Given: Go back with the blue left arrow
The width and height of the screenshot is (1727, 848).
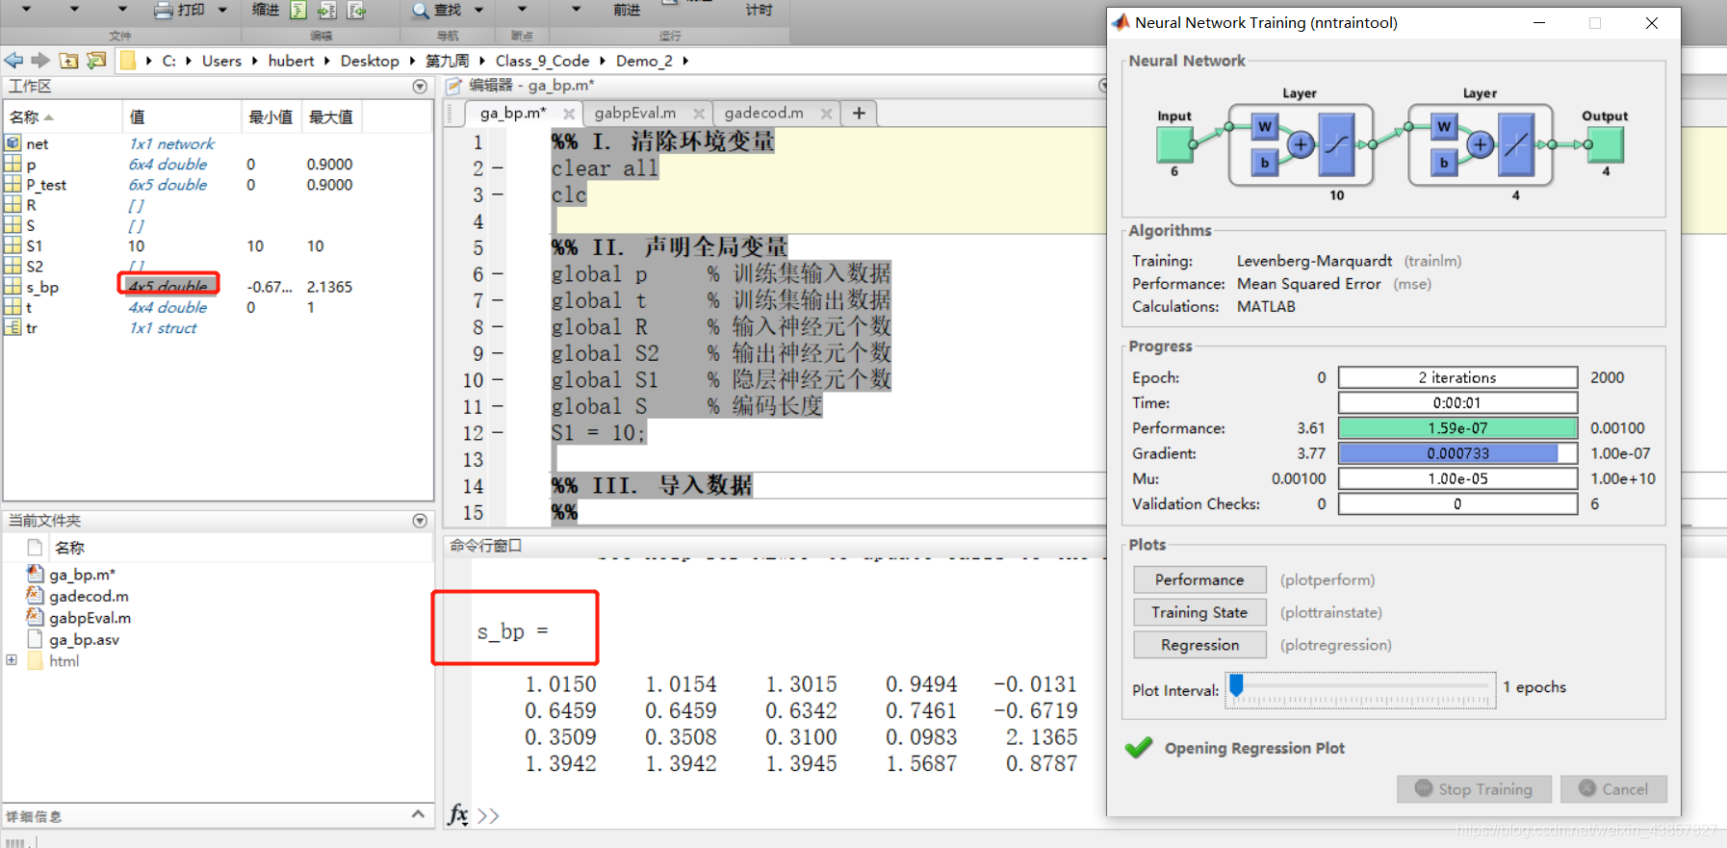Looking at the screenshot, I should 13,61.
